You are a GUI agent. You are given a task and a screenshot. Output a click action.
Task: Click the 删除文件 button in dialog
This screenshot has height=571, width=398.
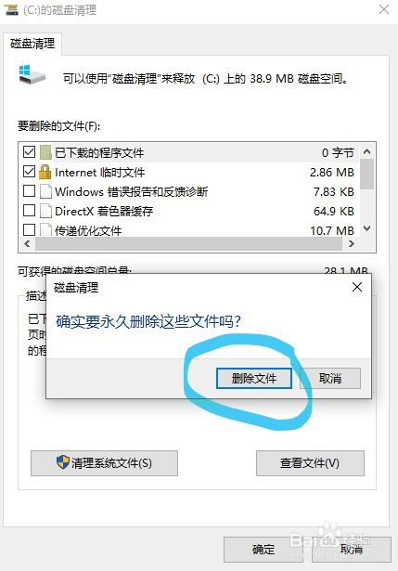coord(254,379)
